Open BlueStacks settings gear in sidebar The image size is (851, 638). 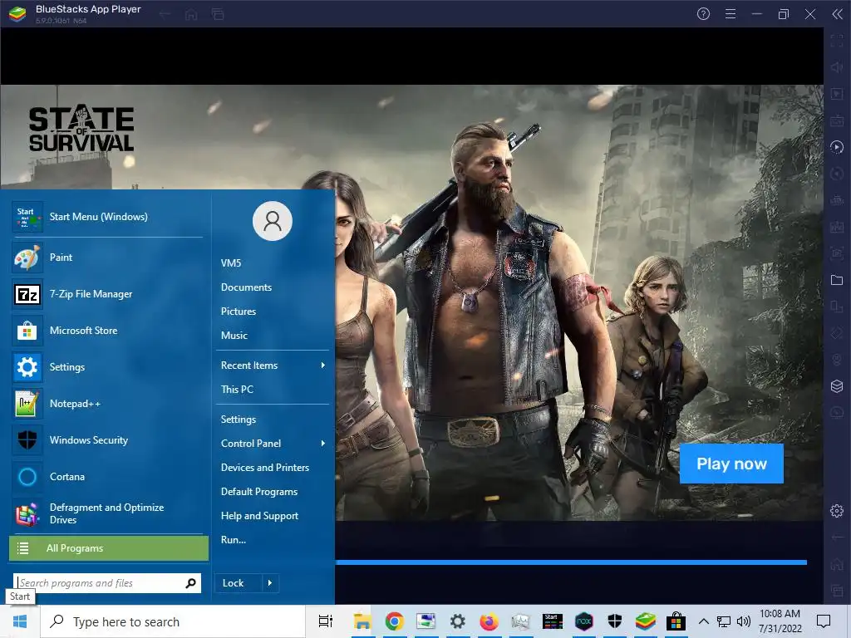coord(837,511)
